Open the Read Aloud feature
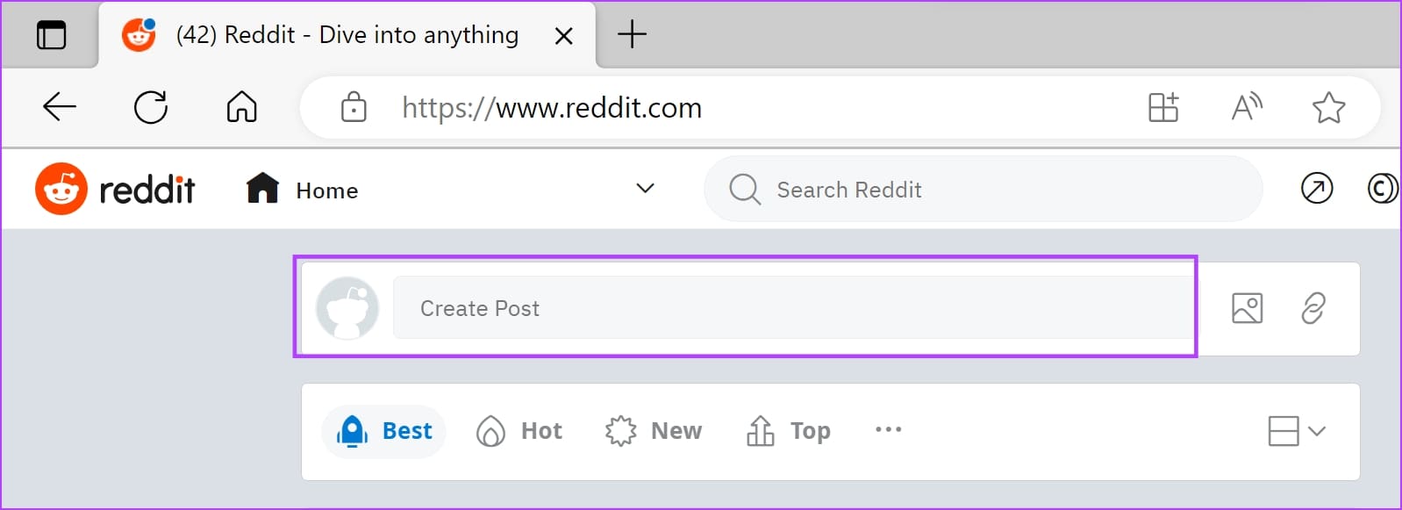Screen dimensions: 1402x510 pos(1247,107)
